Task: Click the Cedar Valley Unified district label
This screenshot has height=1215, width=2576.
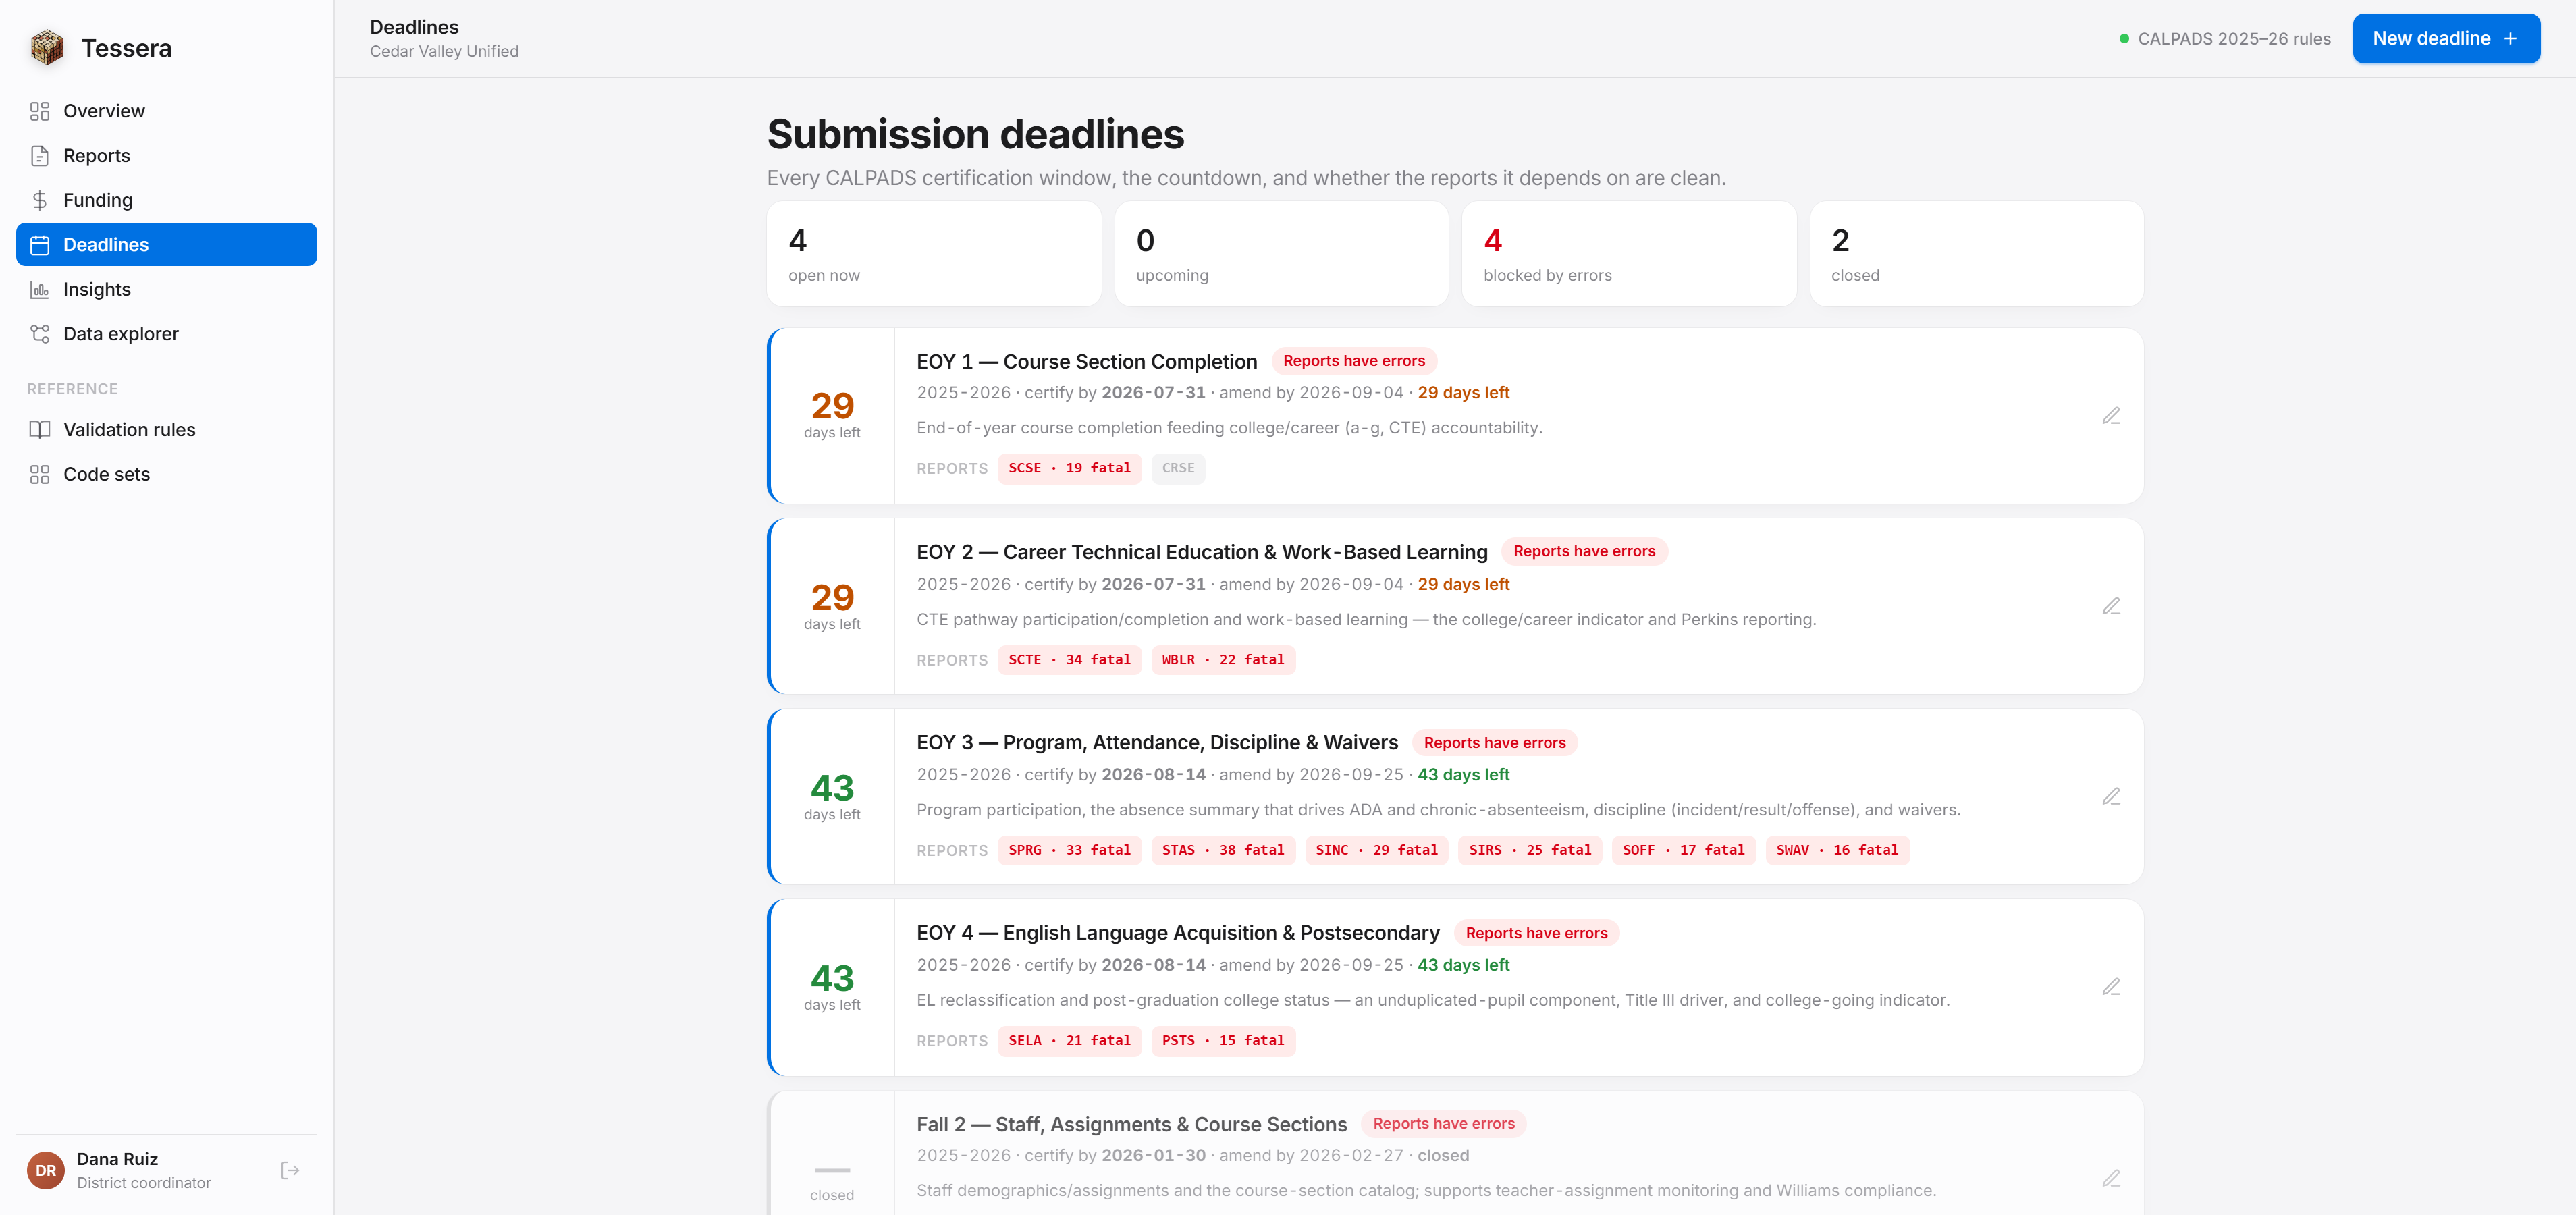Action: [444, 52]
